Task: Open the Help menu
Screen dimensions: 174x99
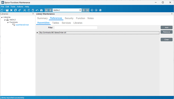Action: (x=27, y=7)
